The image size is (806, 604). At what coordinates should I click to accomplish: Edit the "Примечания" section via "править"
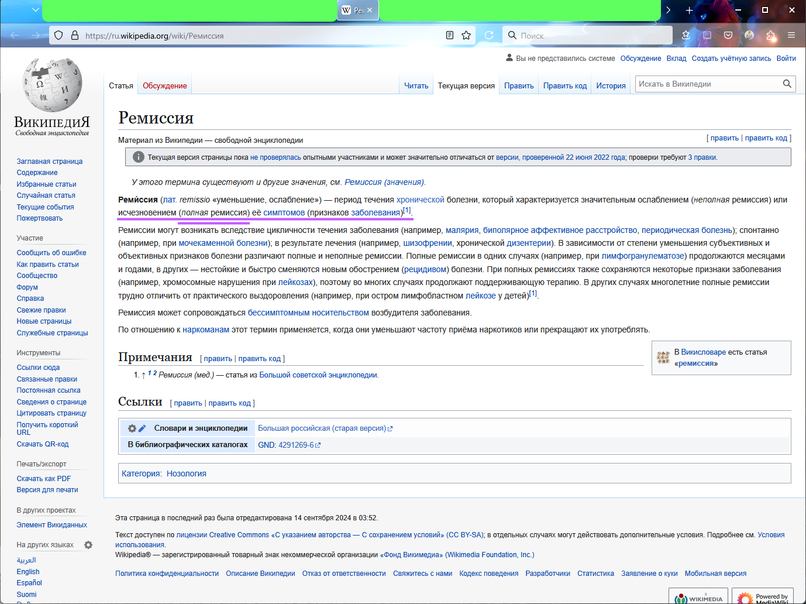tap(218, 359)
